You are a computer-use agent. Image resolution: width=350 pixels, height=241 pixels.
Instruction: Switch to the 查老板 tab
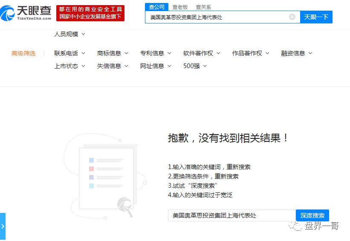click(180, 7)
